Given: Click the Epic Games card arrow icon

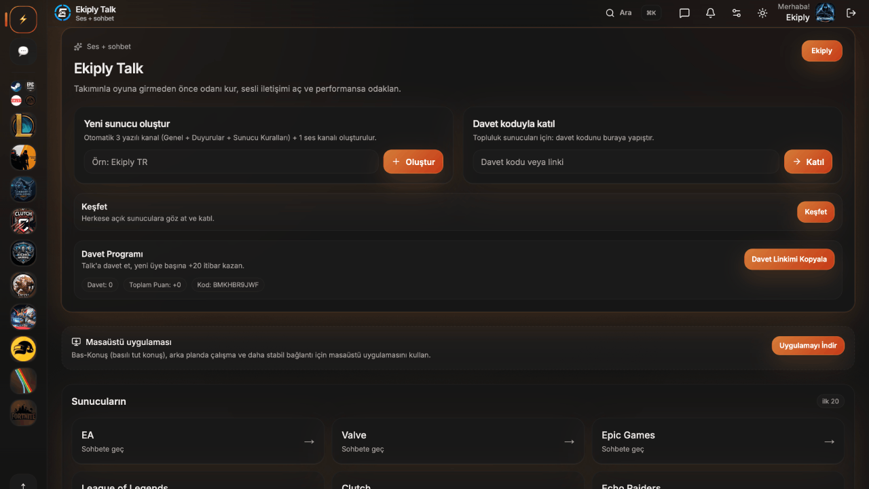Looking at the screenshot, I should pyautogui.click(x=829, y=441).
